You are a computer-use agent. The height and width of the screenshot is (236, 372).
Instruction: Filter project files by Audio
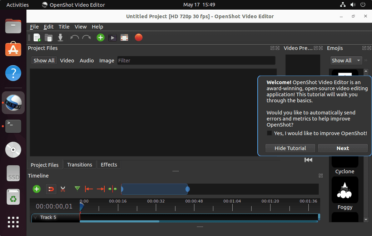point(86,61)
